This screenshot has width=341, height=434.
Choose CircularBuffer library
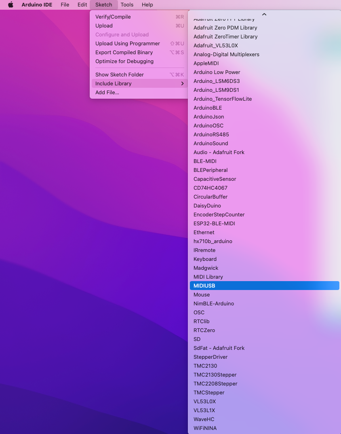point(265,197)
